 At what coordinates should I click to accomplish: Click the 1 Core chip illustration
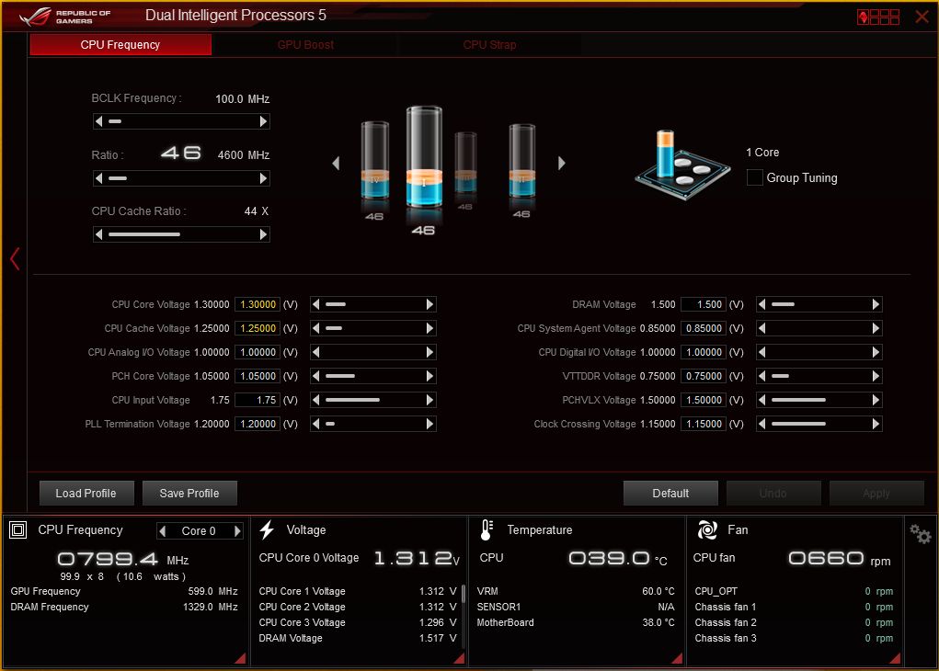tap(682, 165)
